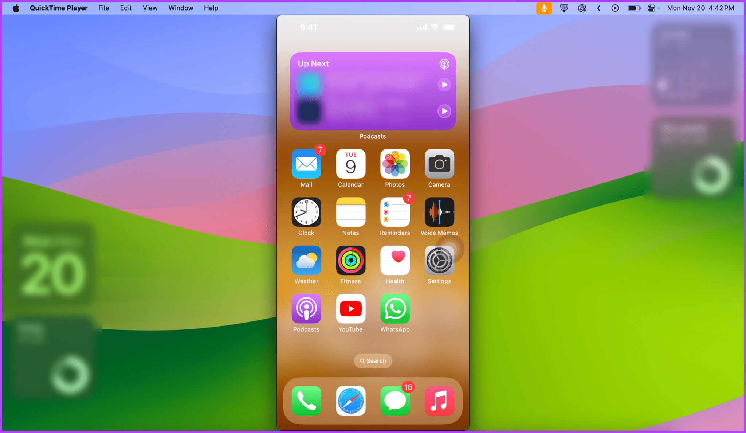Screen dimensions: 746x433
Task: Open the Help menu options
Action: (211, 8)
